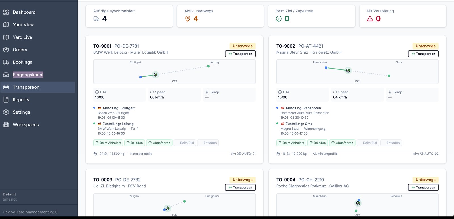454x219 pixels.
Task: Click the Leipzig destination dot on route map
Action: [x=209, y=66]
